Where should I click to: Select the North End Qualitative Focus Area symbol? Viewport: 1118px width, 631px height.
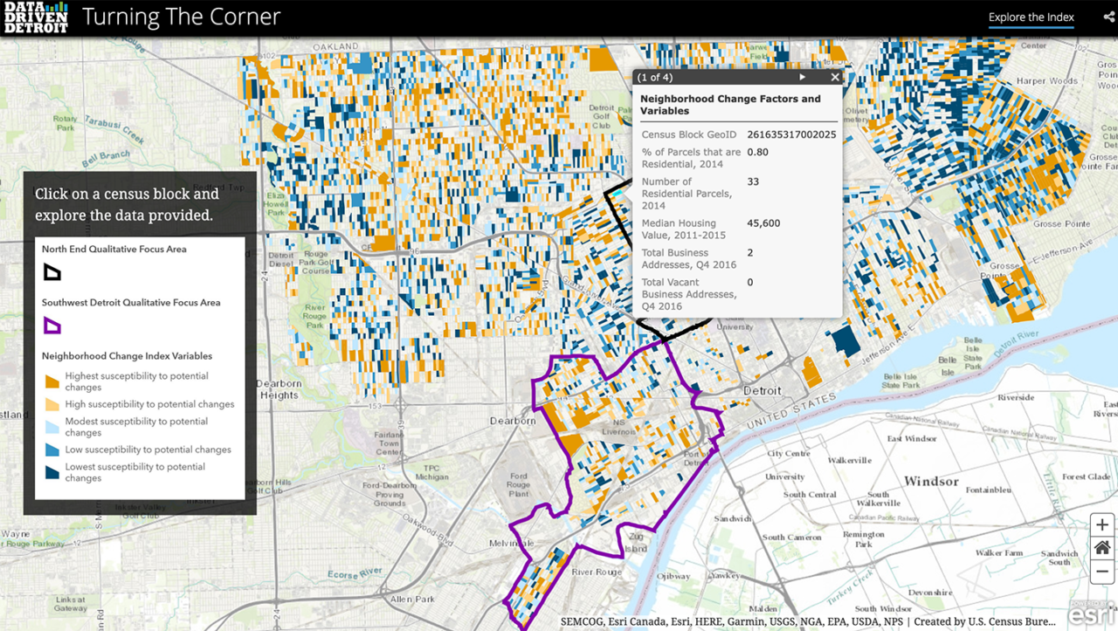[53, 271]
